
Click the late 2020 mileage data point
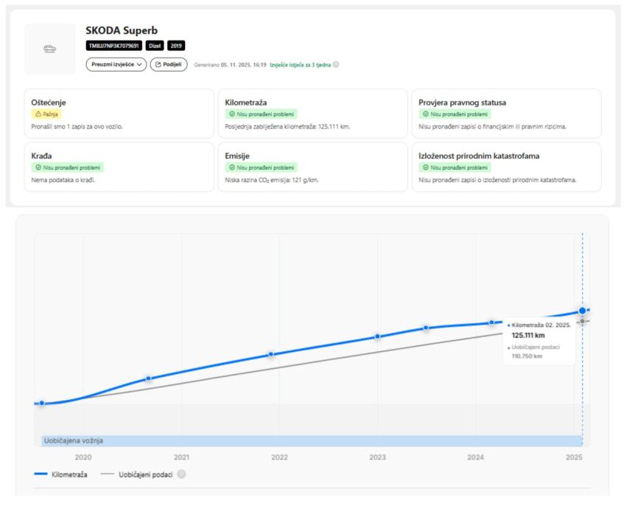148,378
